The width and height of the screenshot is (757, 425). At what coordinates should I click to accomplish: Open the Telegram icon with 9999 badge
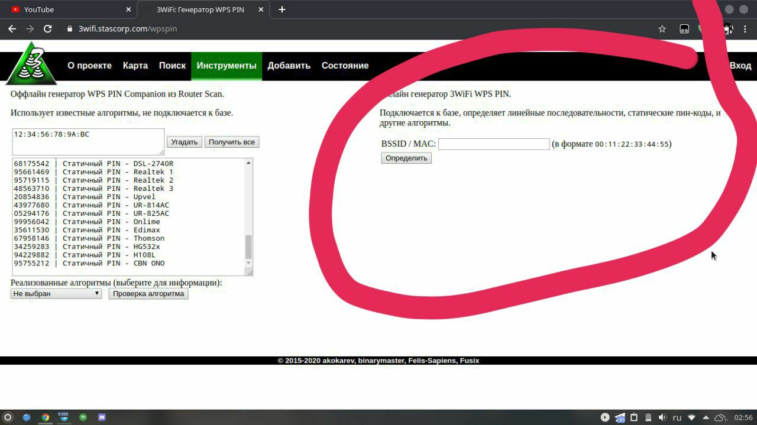tap(63, 417)
